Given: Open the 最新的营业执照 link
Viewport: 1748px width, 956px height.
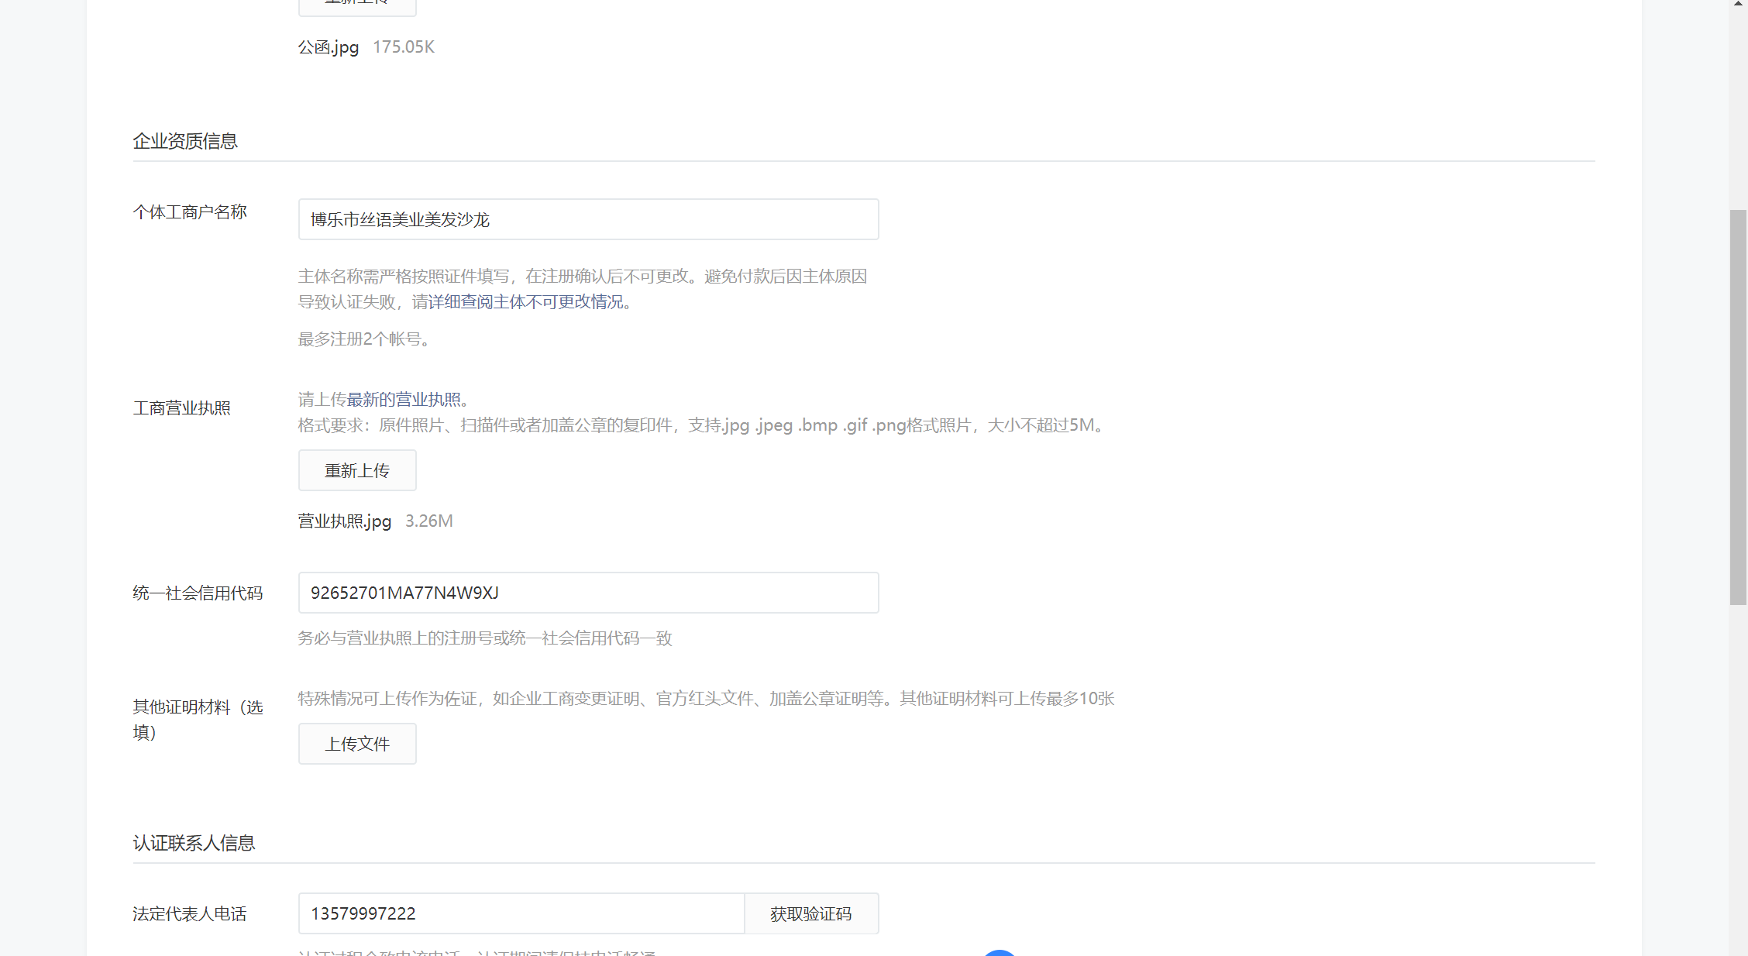Looking at the screenshot, I should [x=403, y=399].
